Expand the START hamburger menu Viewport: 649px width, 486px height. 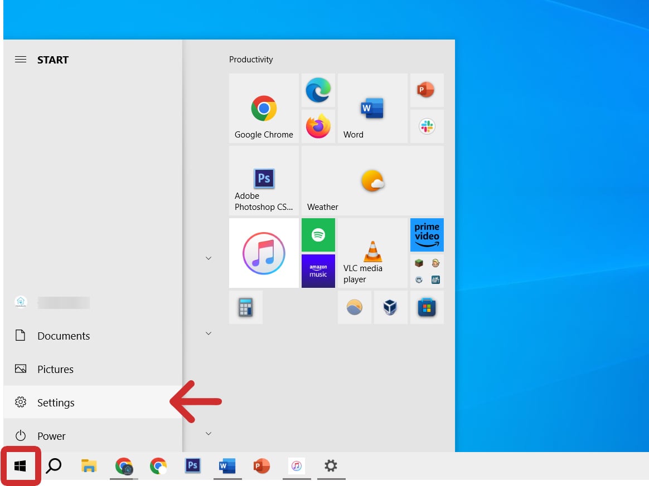pos(21,60)
